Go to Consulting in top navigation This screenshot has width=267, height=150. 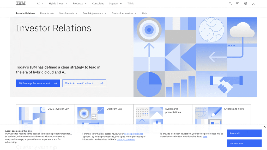coord(98,3)
